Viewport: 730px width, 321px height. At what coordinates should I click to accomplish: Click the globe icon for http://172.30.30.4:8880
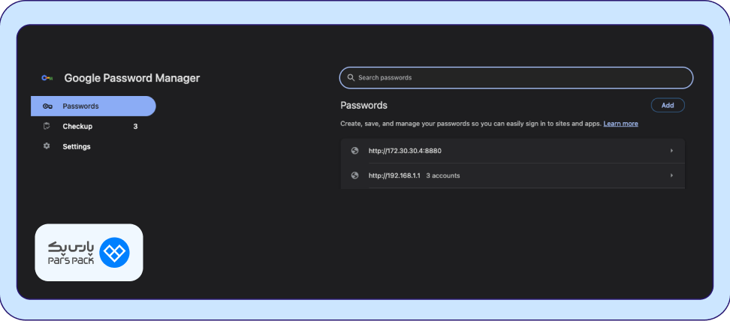point(354,151)
